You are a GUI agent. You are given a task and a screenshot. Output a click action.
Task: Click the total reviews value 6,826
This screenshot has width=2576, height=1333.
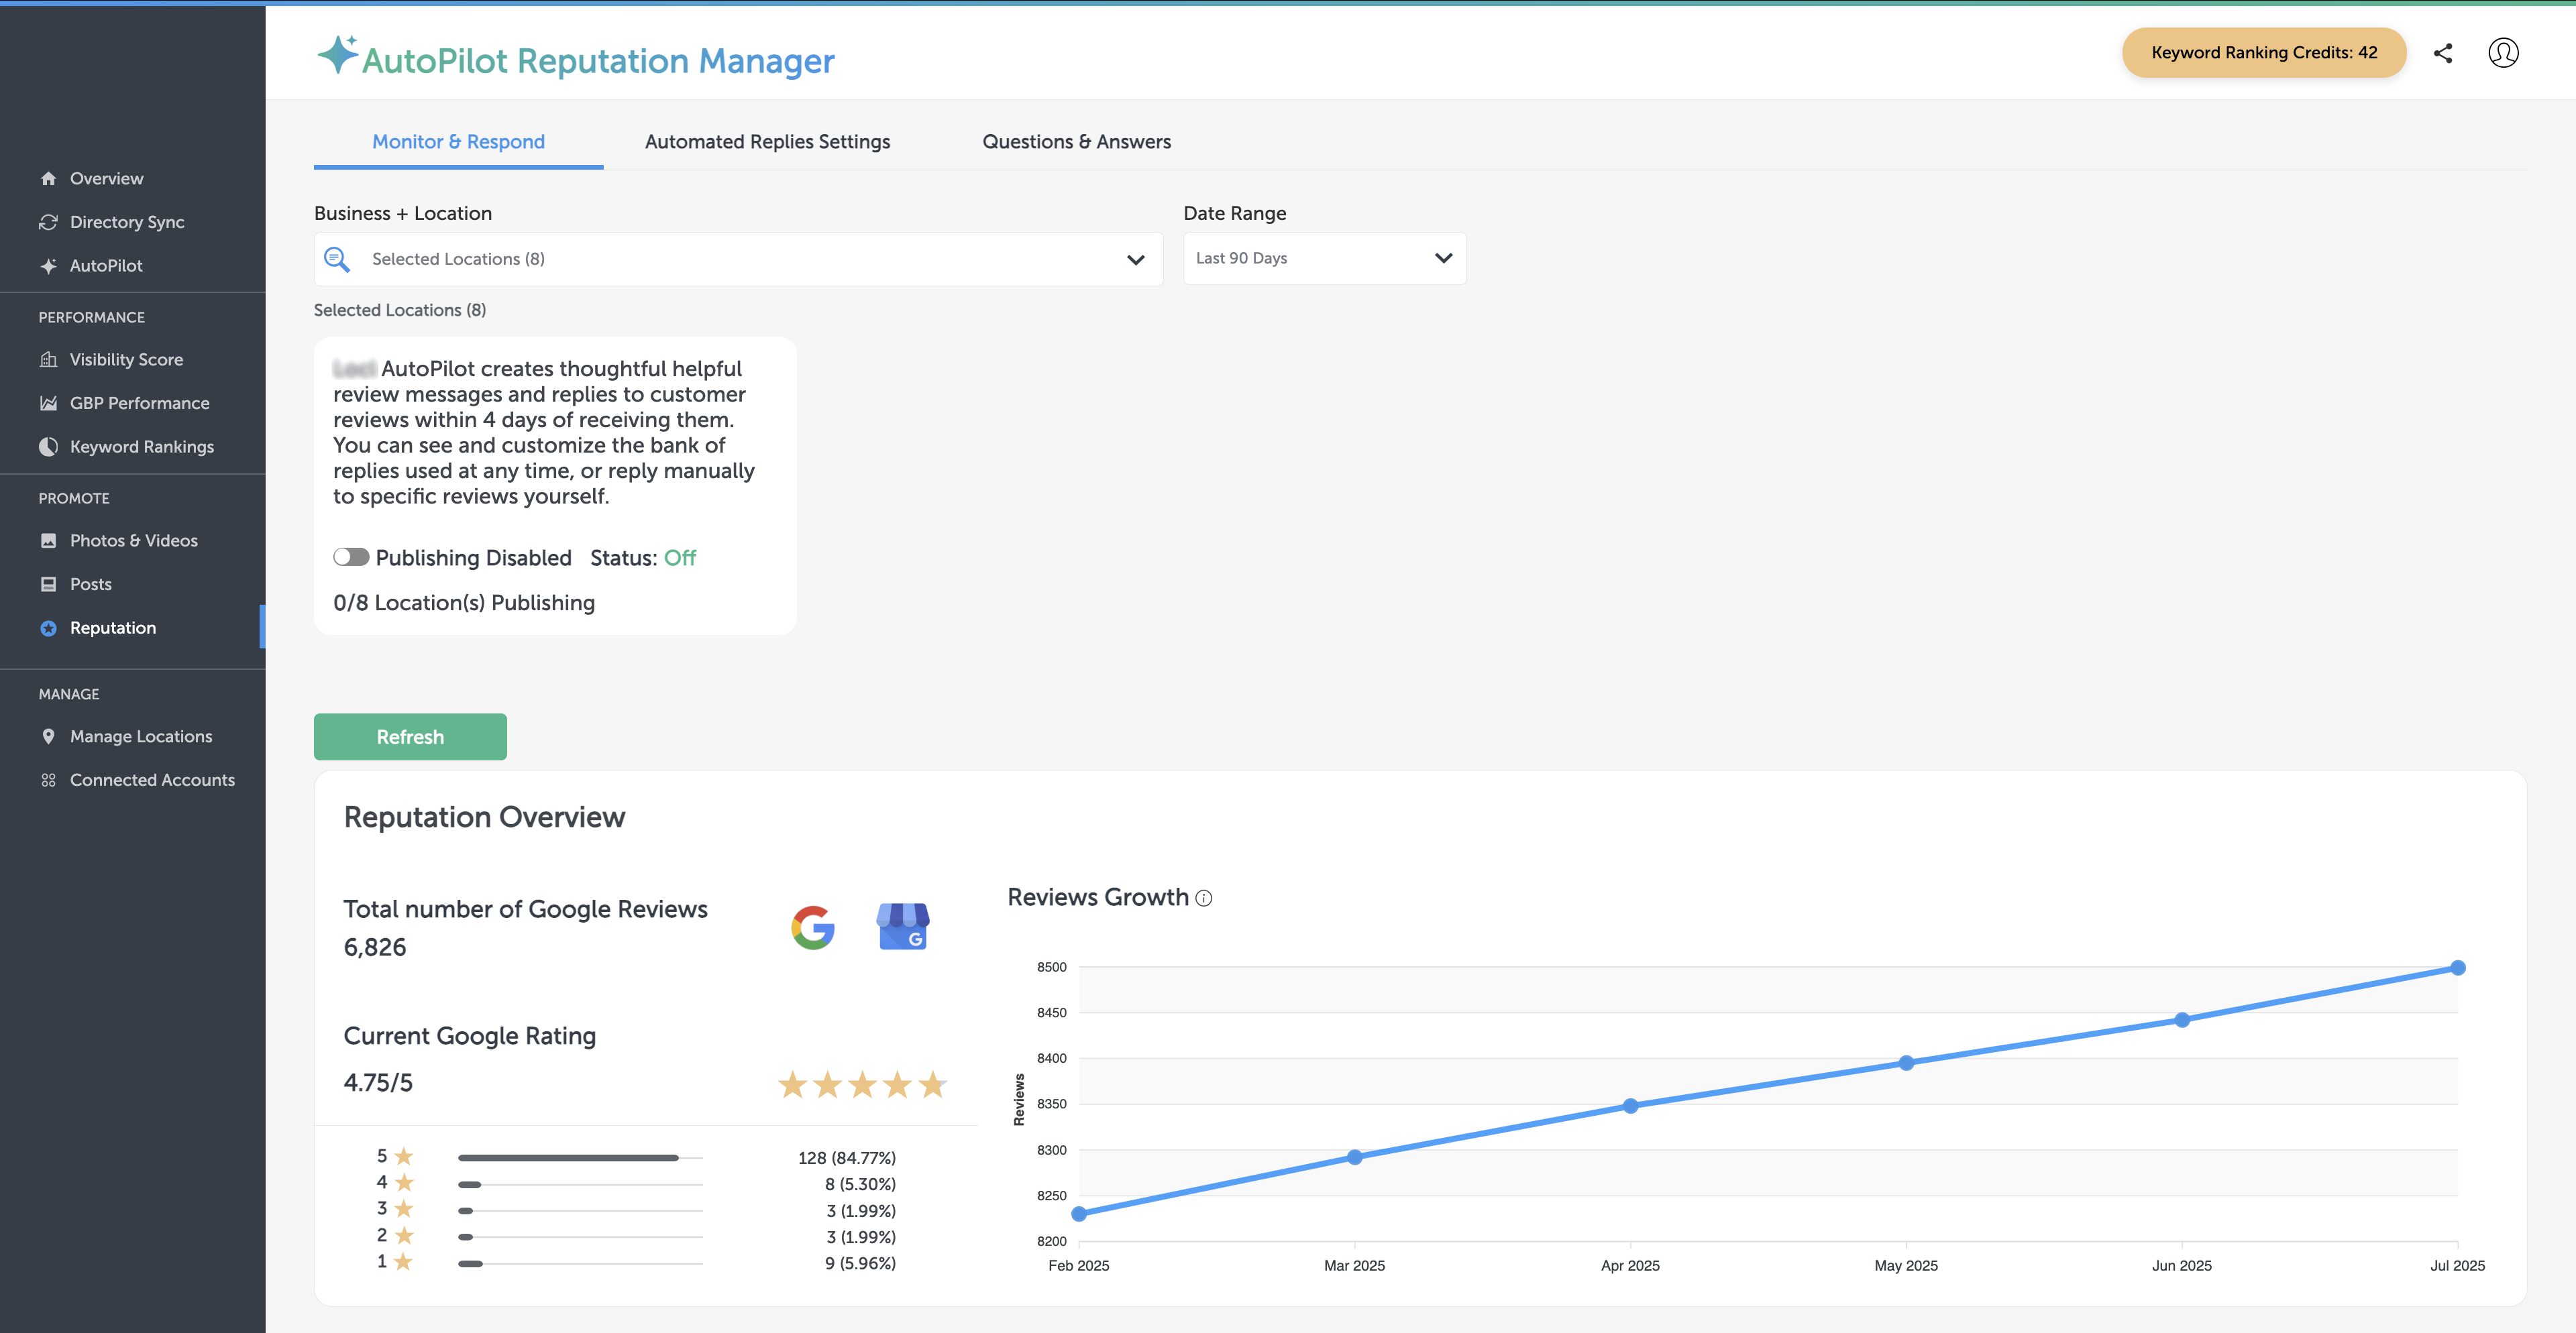click(x=375, y=947)
